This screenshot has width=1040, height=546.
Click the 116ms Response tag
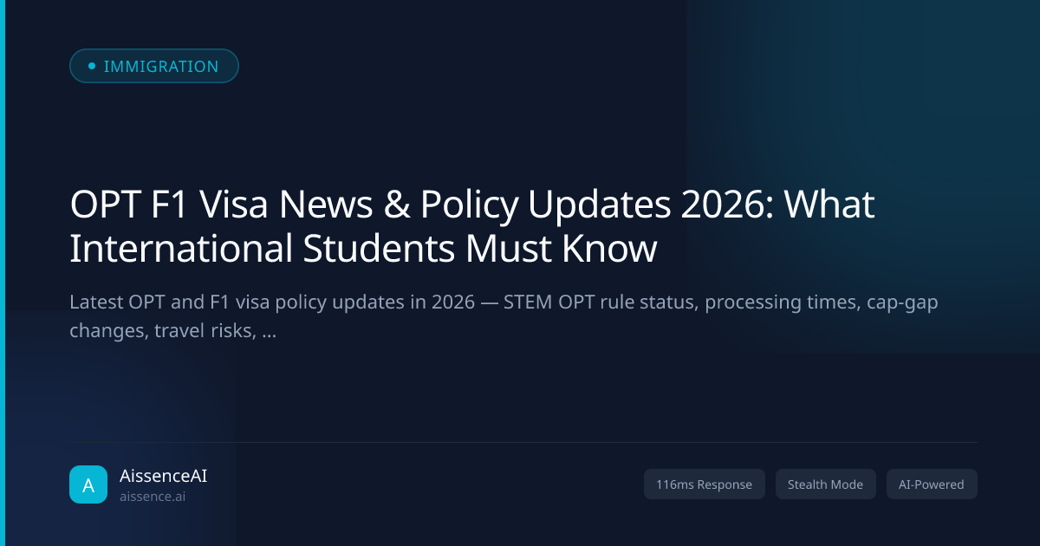coord(704,484)
